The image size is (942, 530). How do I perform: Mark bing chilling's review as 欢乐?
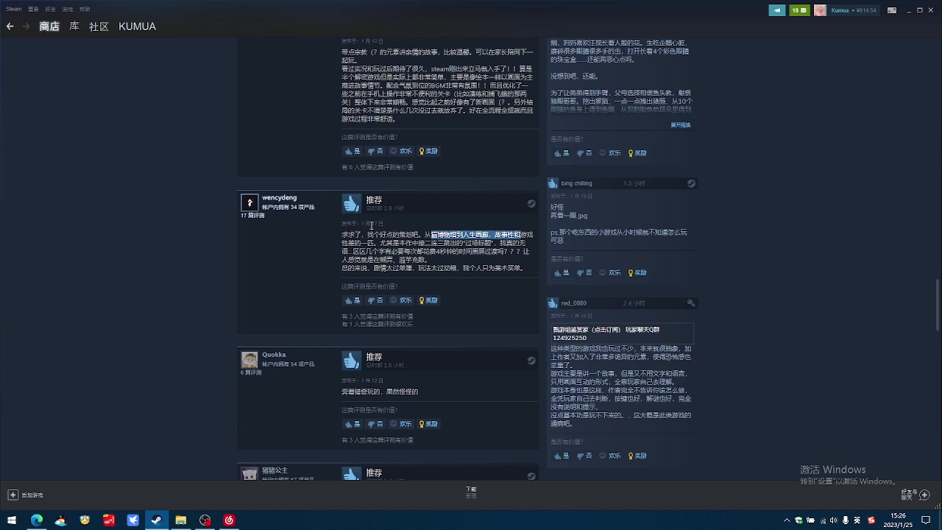click(610, 272)
